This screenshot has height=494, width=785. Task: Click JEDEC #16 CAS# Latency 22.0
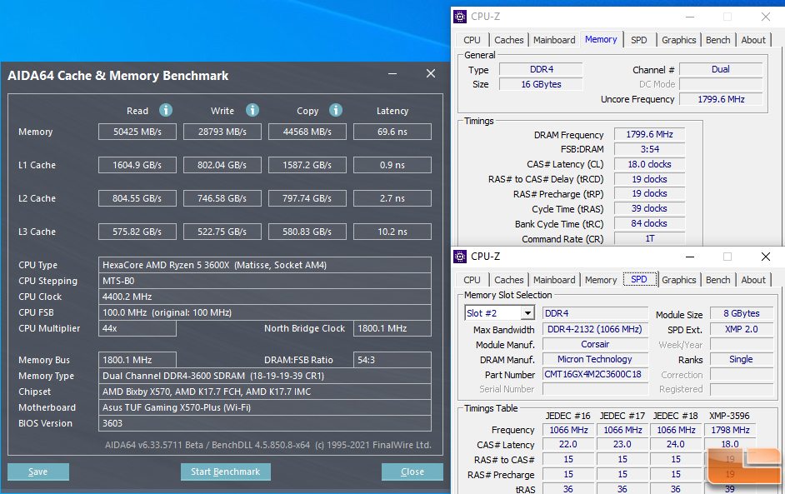point(568,445)
